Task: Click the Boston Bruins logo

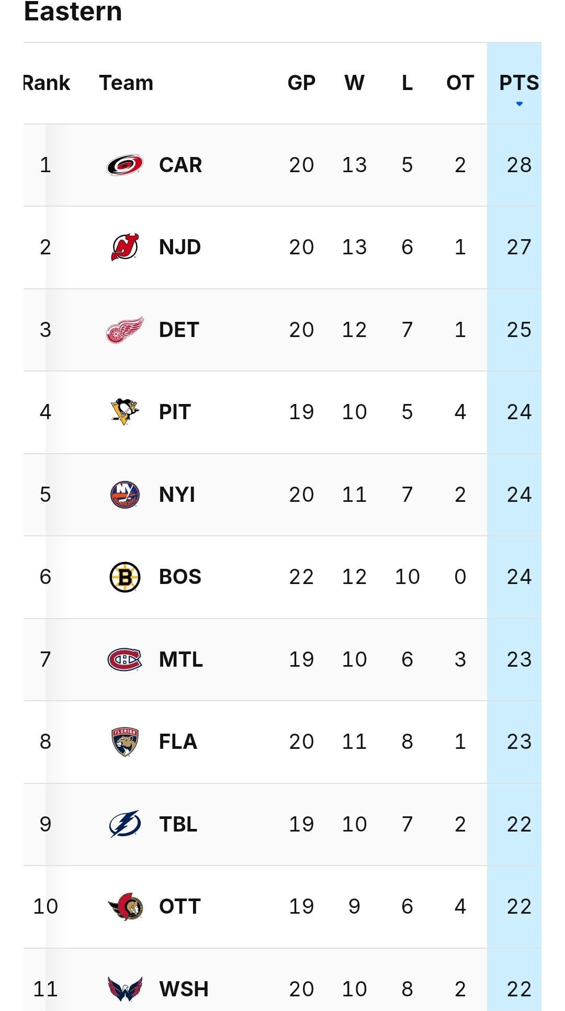Action: (125, 577)
